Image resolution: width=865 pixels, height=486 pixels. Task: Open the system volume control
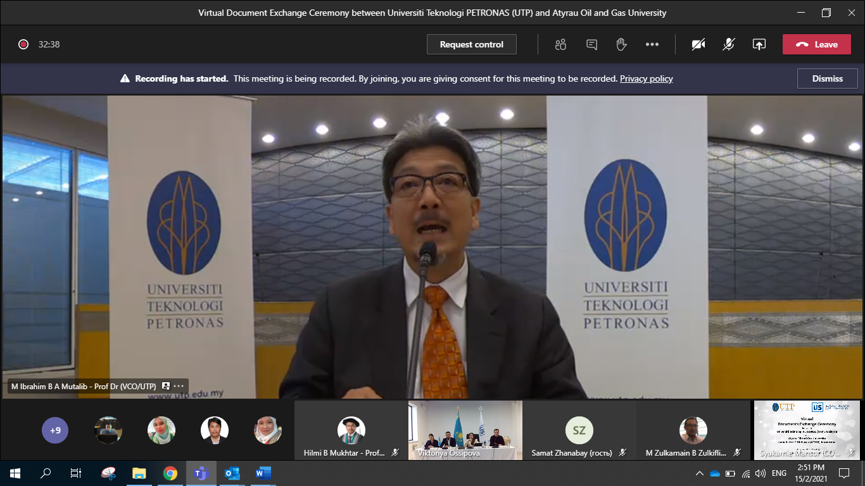[x=759, y=473]
